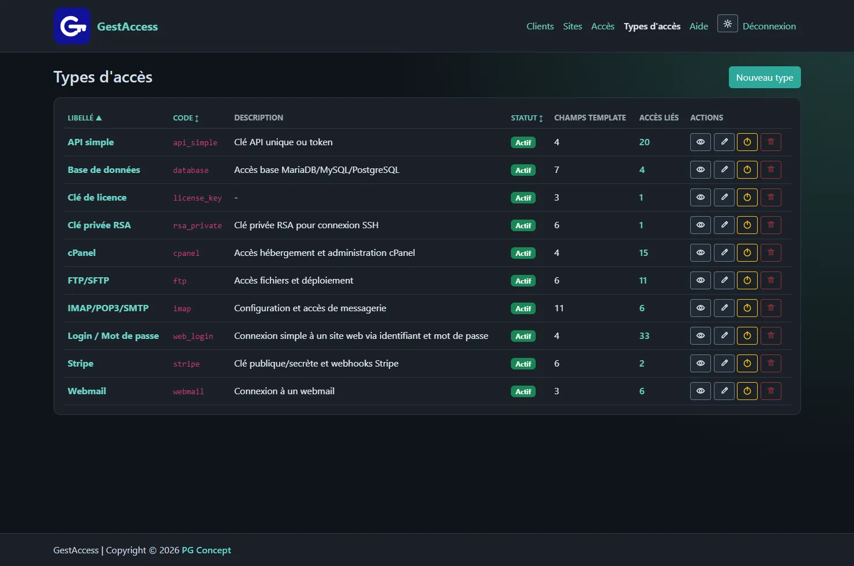Delete the Stripe access type
This screenshot has height=566, width=854.
pyautogui.click(x=771, y=363)
